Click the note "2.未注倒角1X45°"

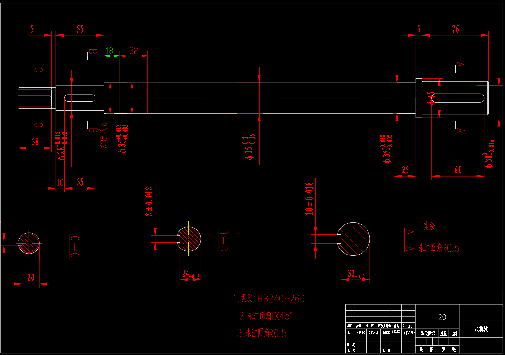tap(265, 316)
